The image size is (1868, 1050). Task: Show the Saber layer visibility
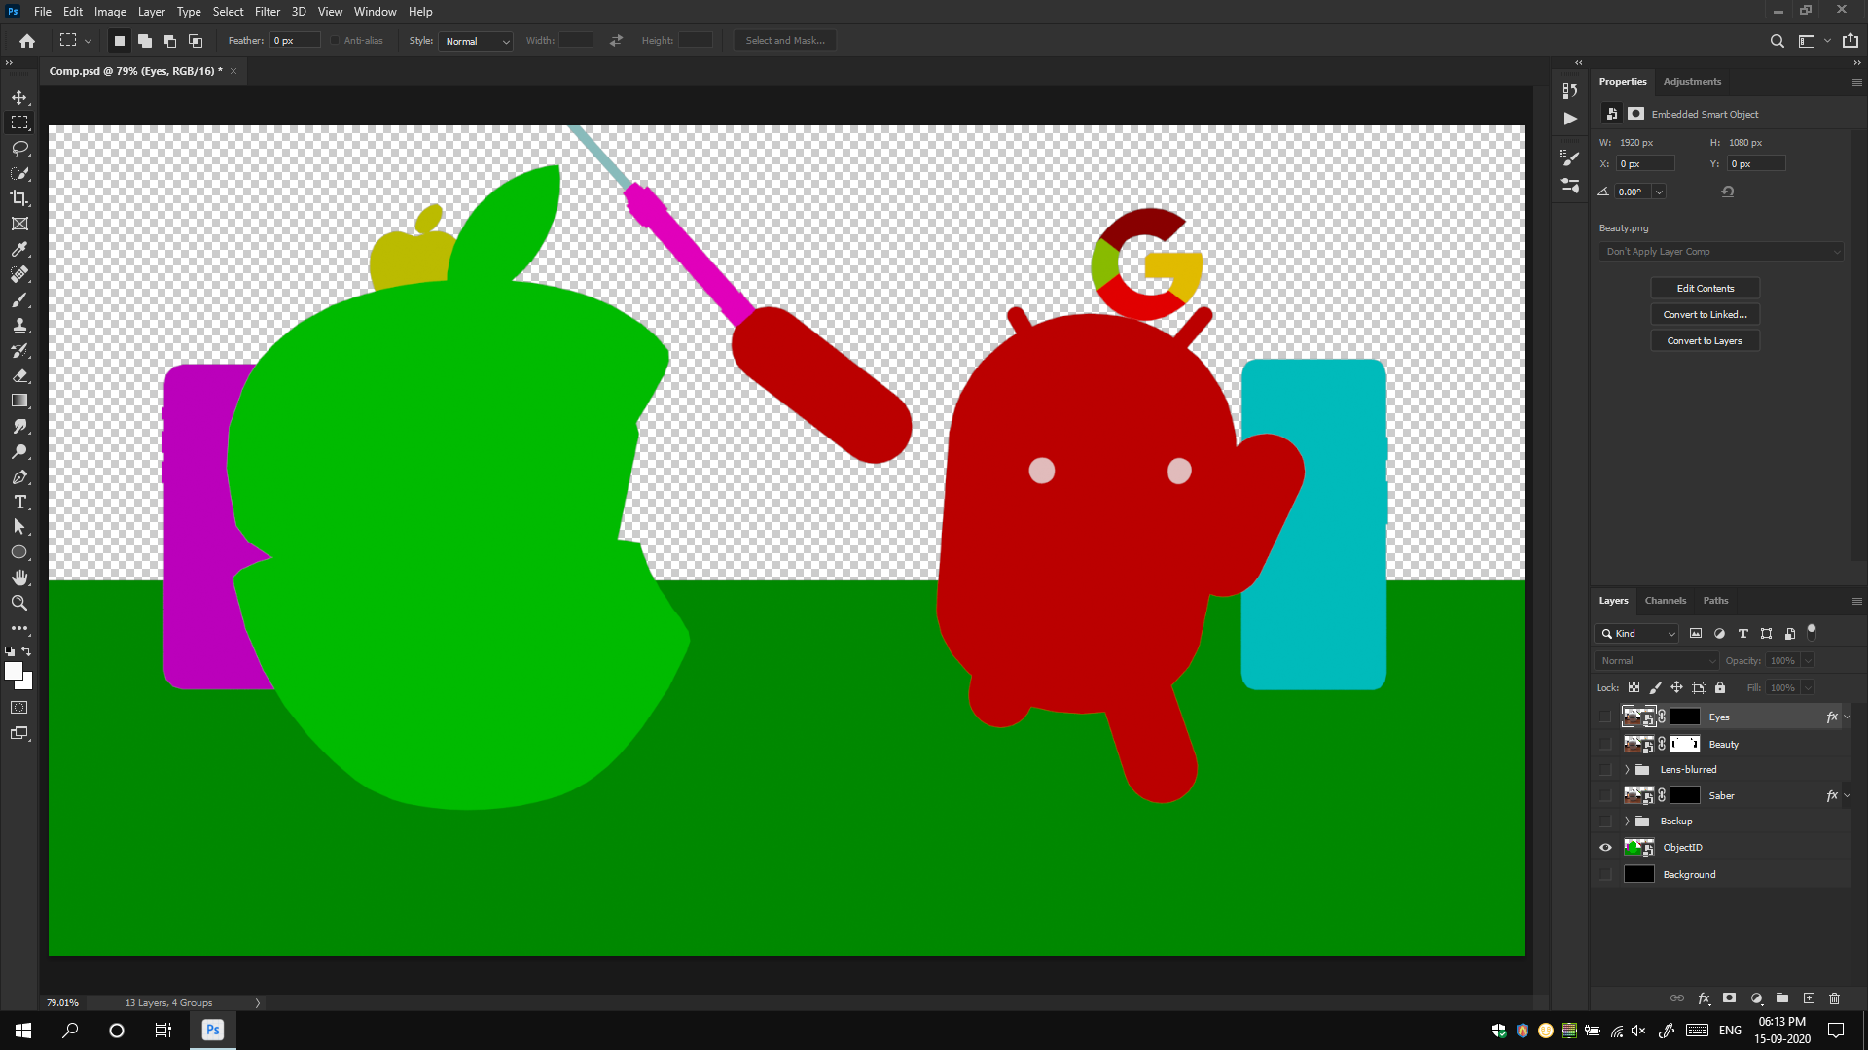[x=1605, y=795]
